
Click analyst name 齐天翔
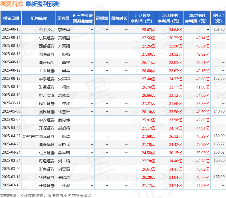[x=64, y=46]
